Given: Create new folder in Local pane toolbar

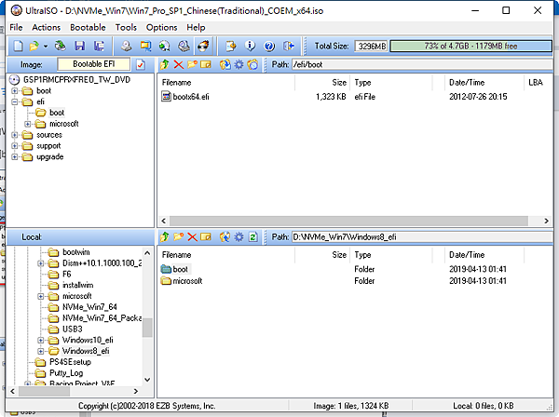Looking at the screenshot, I should pyautogui.click(x=179, y=236).
